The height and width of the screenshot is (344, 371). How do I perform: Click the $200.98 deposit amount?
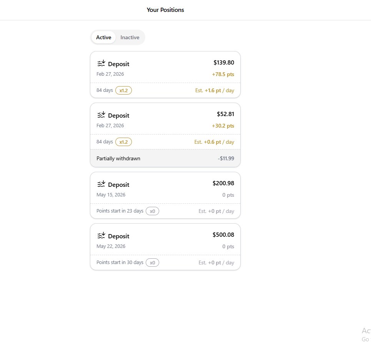point(223,183)
